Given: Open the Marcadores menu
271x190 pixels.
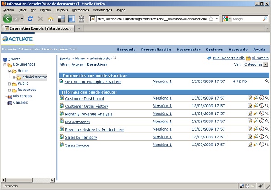Looking at the screenshot, I should tap(80, 10).
